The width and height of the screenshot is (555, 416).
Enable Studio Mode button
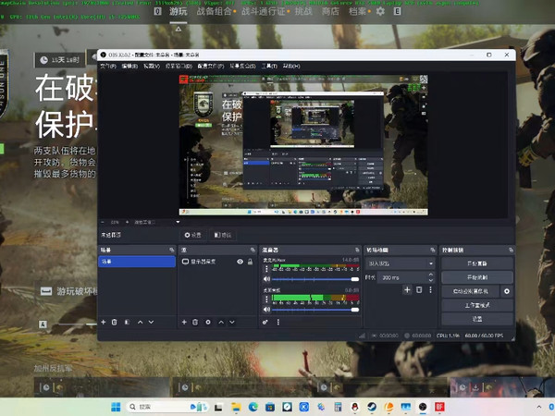pos(477,305)
